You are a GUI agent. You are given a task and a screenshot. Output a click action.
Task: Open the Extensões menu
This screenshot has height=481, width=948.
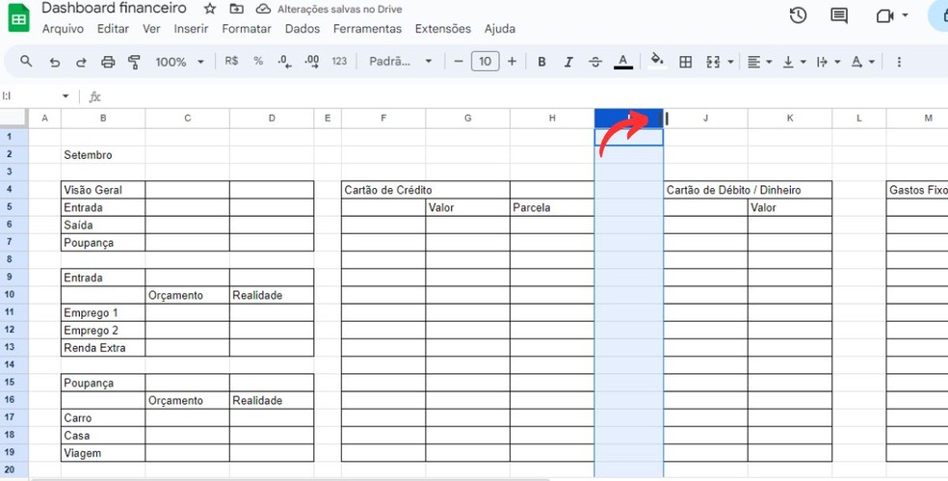click(x=442, y=29)
